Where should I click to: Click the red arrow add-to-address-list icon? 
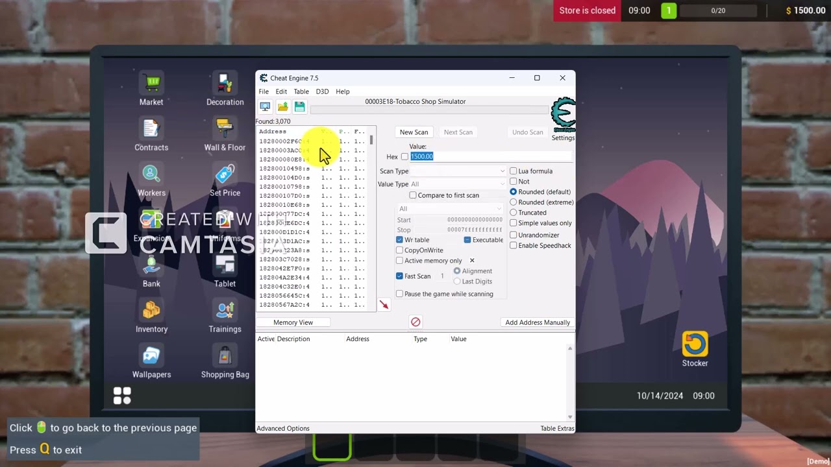(x=384, y=305)
